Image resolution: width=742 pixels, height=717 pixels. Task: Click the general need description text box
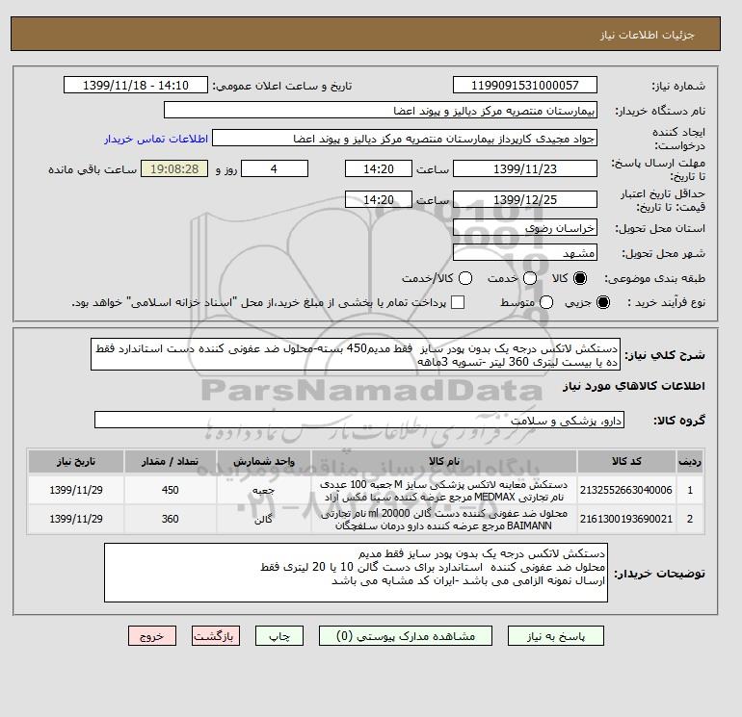point(356,354)
